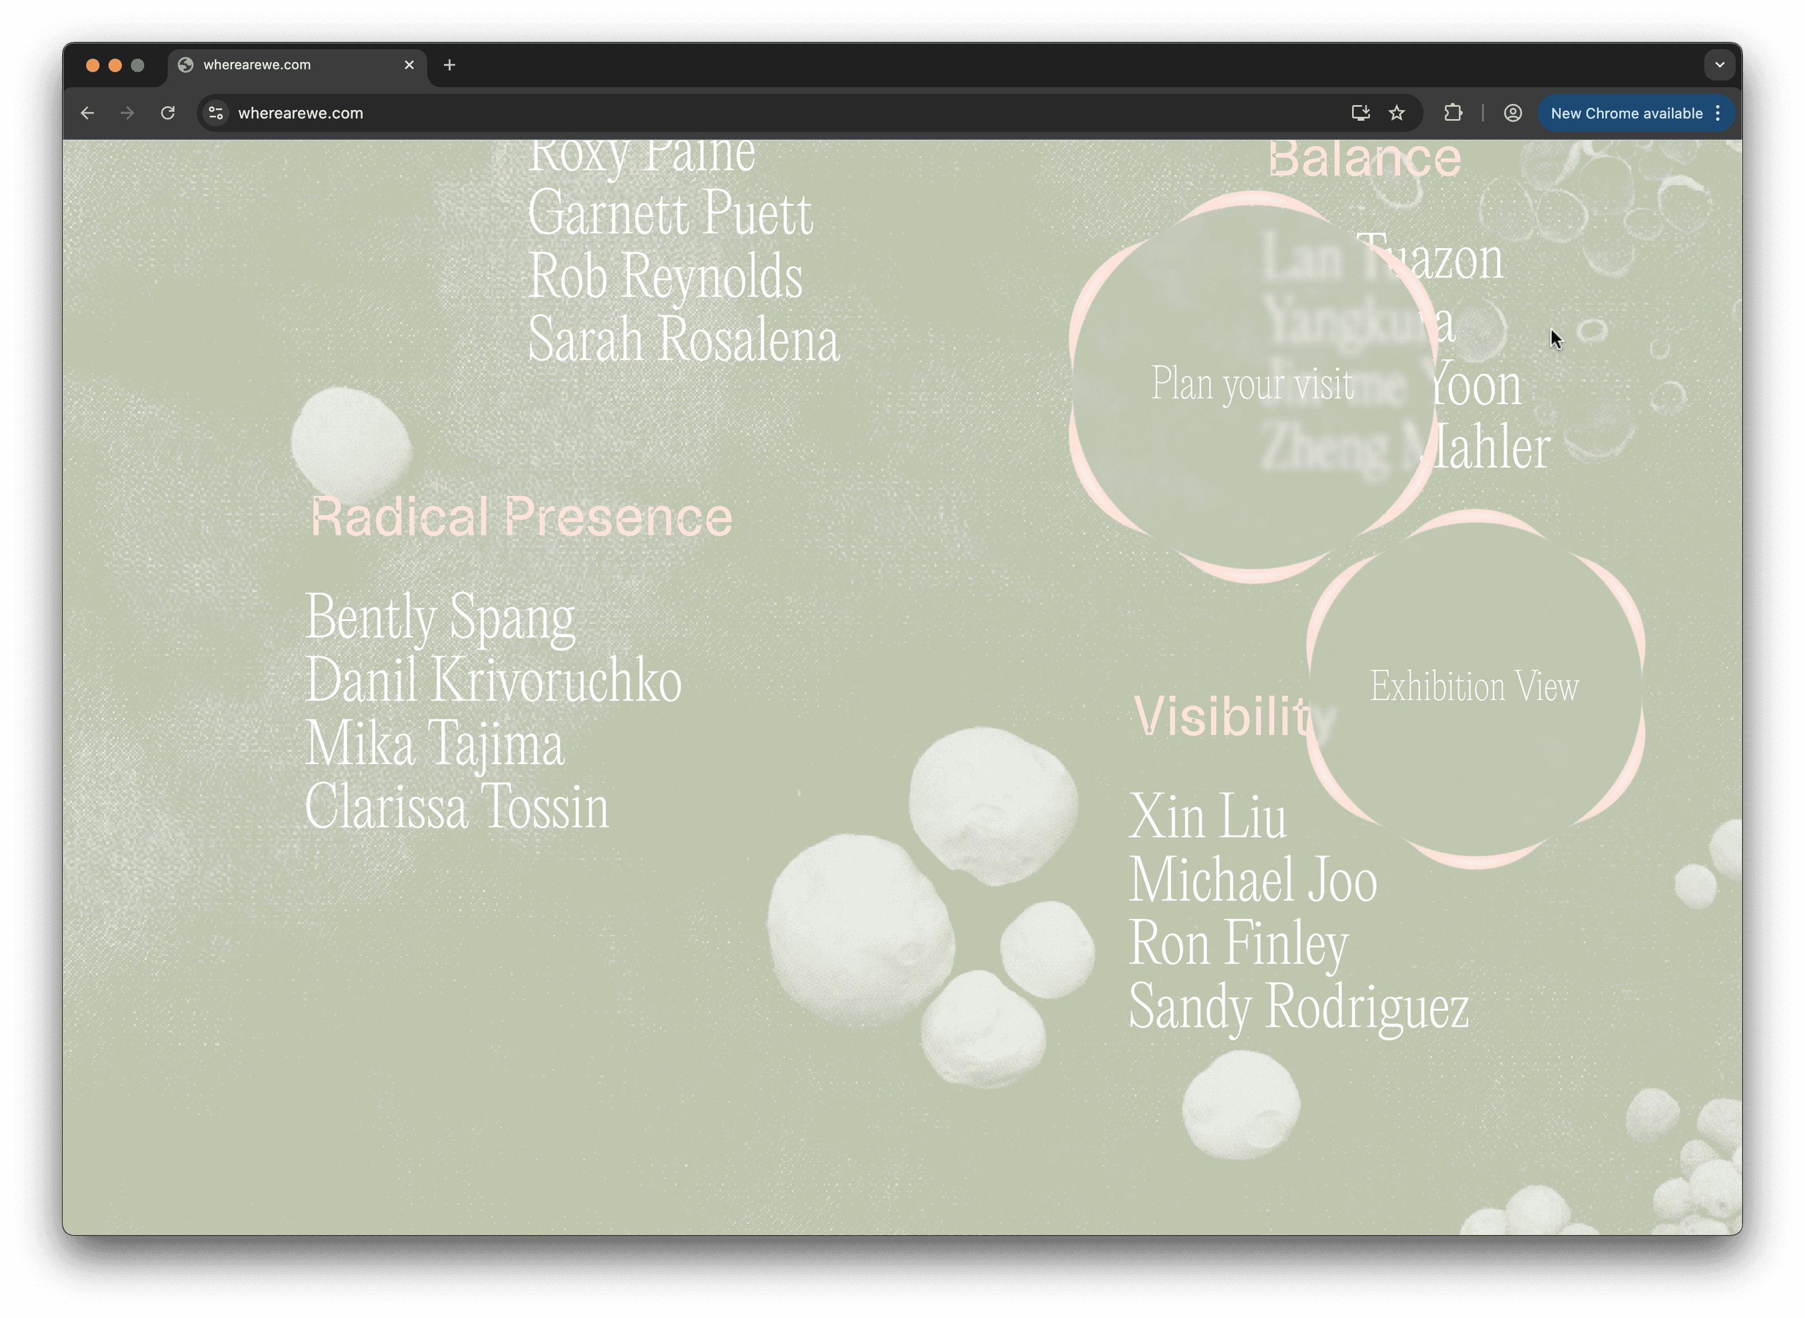Open site information icon in address bar

point(215,113)
